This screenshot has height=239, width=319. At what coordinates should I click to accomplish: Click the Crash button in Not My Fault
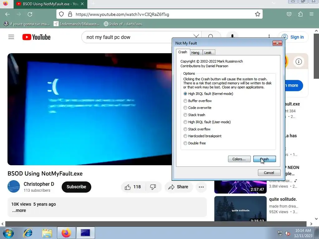[x=264, y=159]
